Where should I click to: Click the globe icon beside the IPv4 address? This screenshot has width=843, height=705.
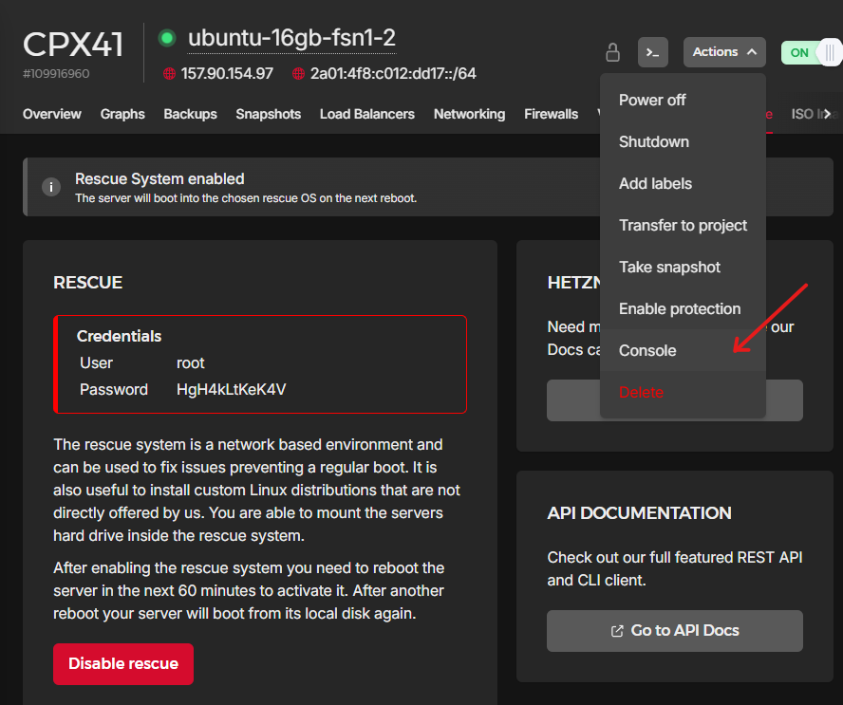point(170,74)
